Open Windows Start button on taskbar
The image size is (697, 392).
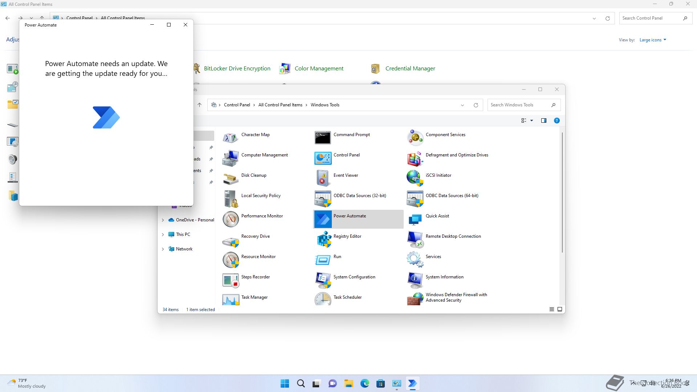pyautogui.click(x=285, y=383)
